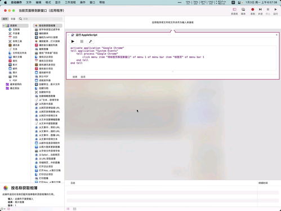Screen dimensions: 281x211
Task: Open the 帮助 menu in the menu bar
Action: click(x=102, y=2)
